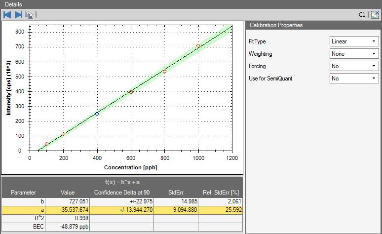This screenshot has width=382, height=234.
Task: Copy the calibration chart to clipboard
Action: click(x=30, y=15)
